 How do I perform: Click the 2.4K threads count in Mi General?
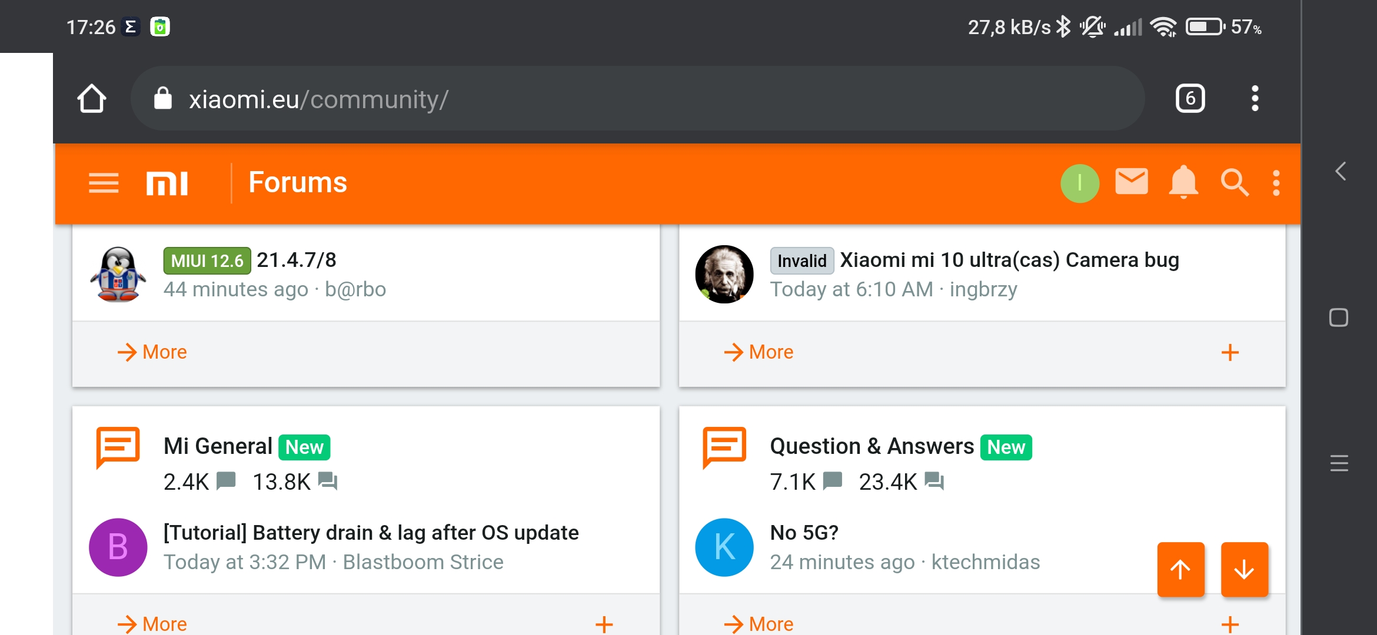pyautogui.click(x=199, y=482)
